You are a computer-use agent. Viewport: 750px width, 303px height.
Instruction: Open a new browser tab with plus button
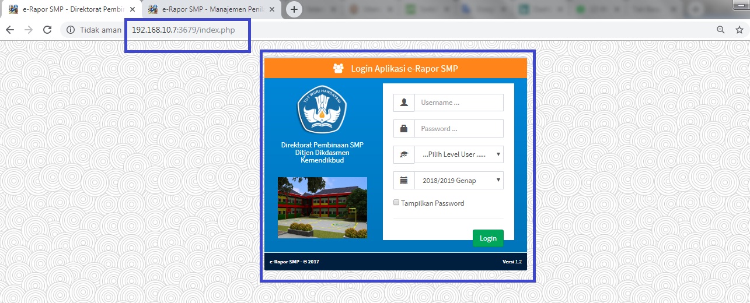pos(294,9)
